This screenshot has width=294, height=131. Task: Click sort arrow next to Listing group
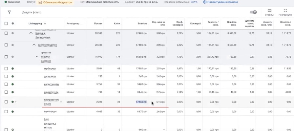(45, 24)
